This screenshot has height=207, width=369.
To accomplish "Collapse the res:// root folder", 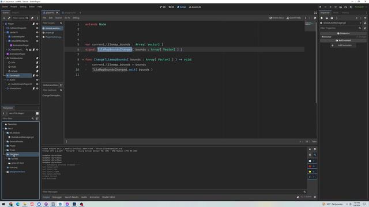I will [x=3, y=129].
